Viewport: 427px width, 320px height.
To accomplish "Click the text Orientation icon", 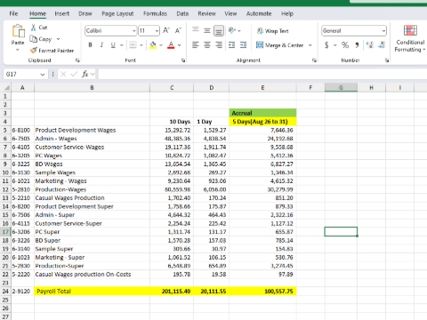I will coord(232,30).
